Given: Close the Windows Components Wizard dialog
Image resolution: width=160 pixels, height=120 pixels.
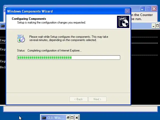Looking at the screenshot, I should 127,11.
